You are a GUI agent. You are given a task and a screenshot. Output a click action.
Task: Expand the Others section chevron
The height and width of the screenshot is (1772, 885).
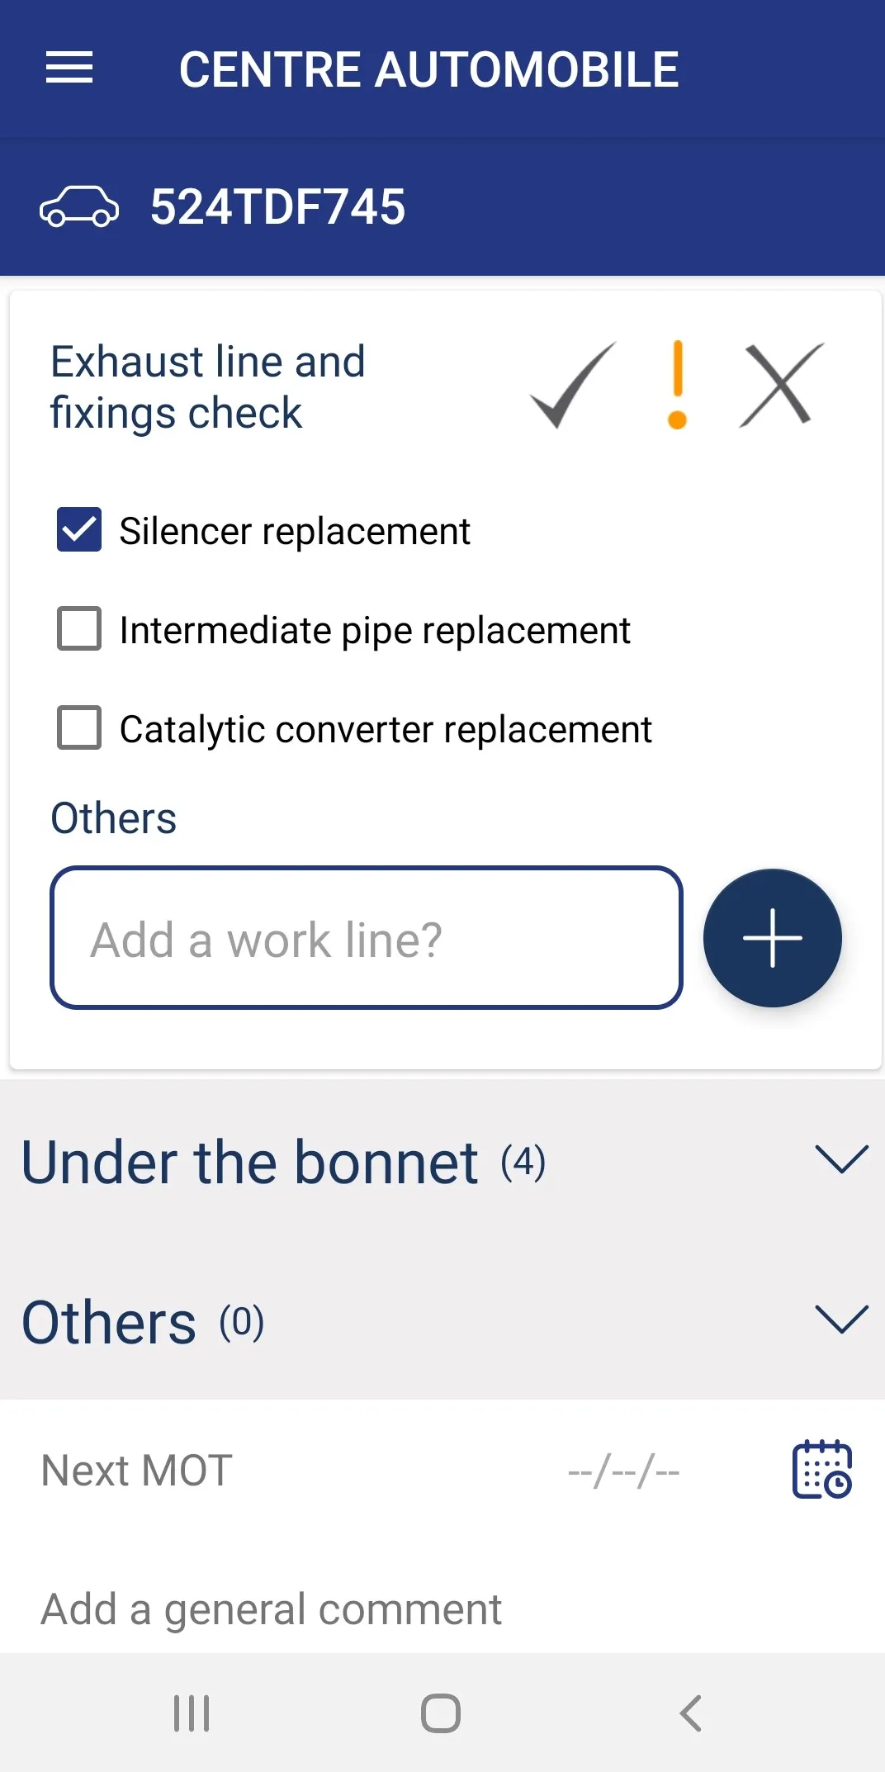point(841,1320)
